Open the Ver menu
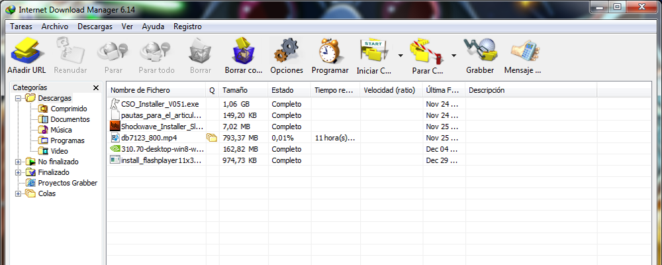 click(x=127, y=26)
